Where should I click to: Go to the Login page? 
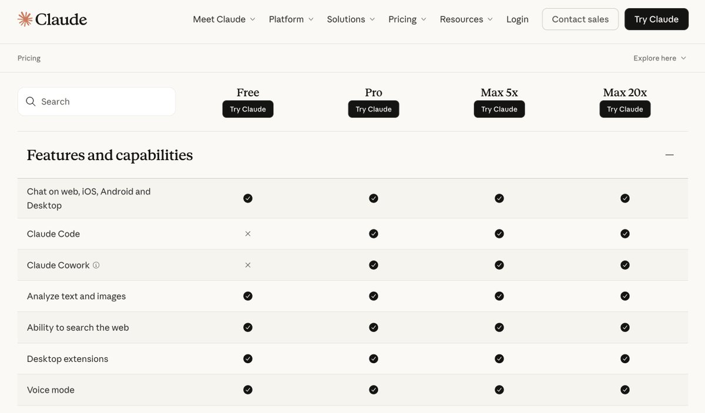[518, 19]
